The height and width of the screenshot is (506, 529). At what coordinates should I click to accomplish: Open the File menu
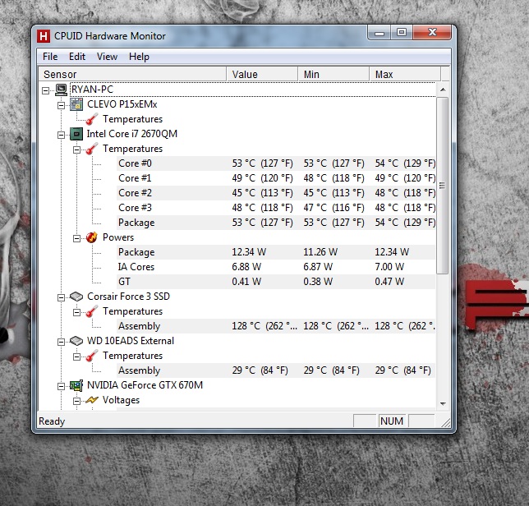tap(50, 57)
